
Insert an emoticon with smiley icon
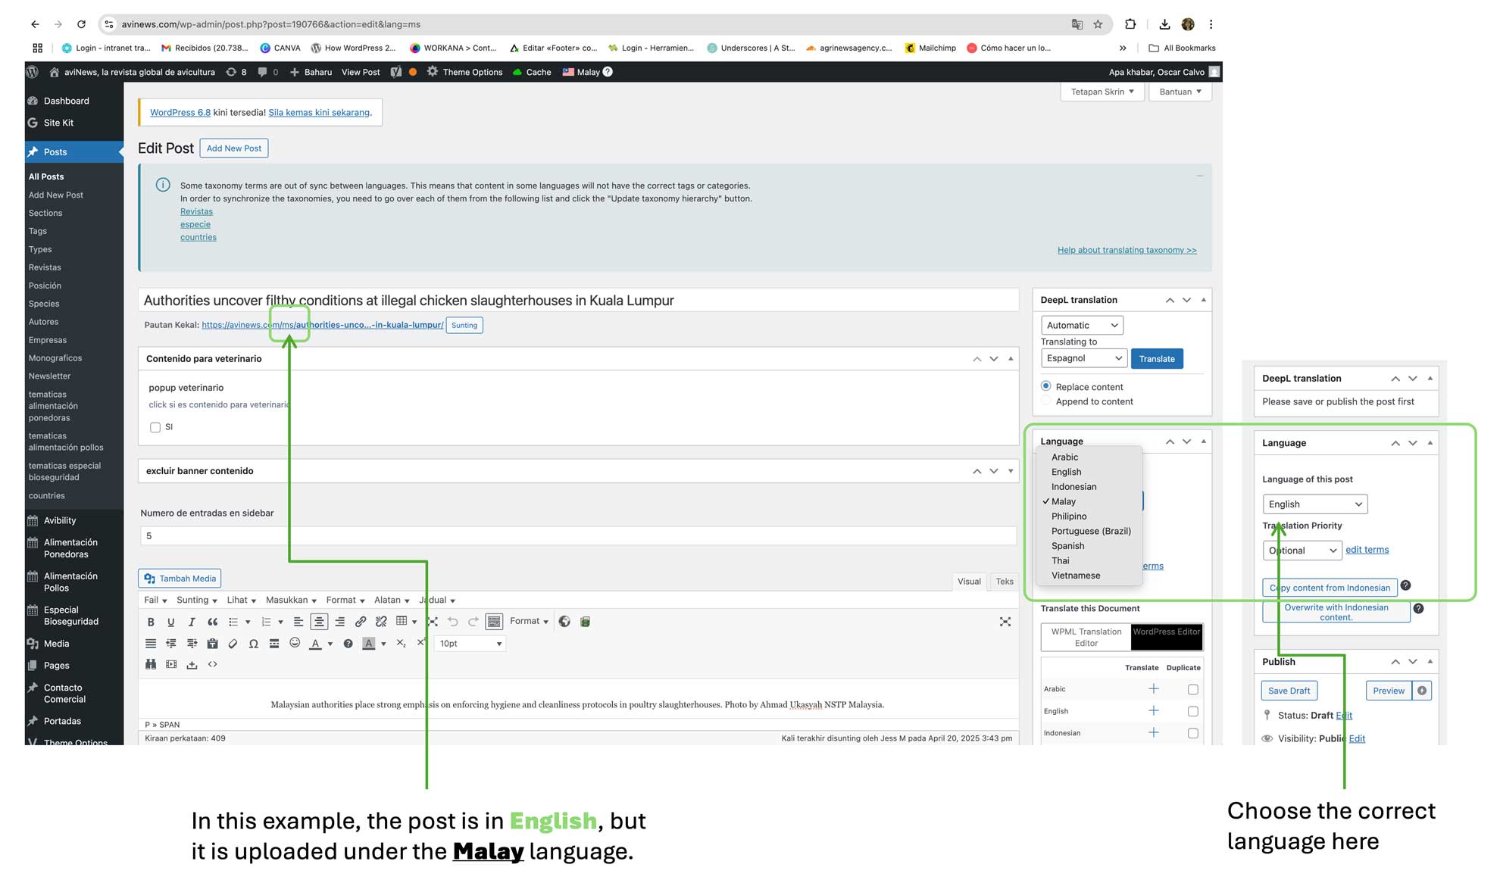point(295,643)
